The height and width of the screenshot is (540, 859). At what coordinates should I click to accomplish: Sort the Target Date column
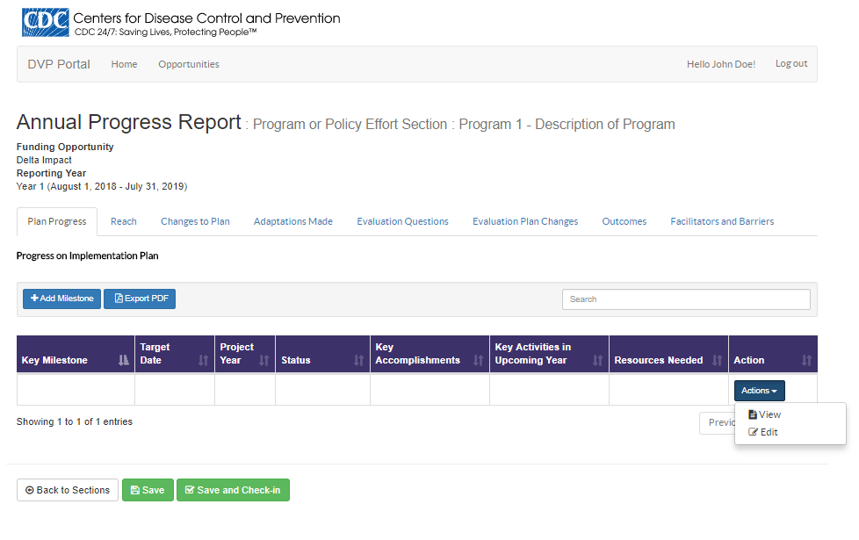point(203,360)
